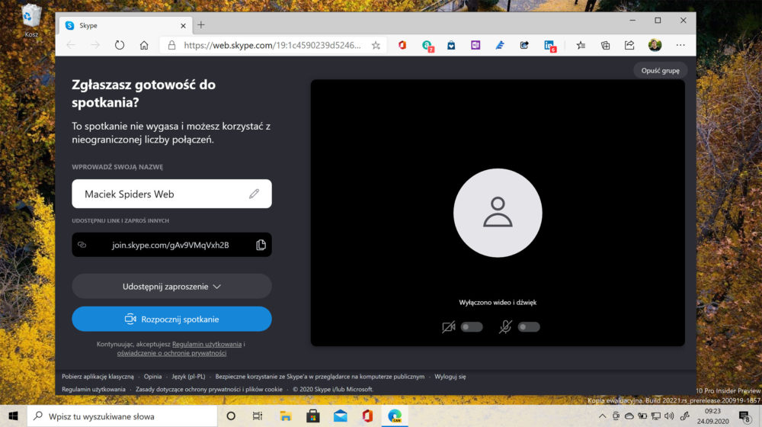Open the OneDrive cloud tray icon

[x=629, y=416]
